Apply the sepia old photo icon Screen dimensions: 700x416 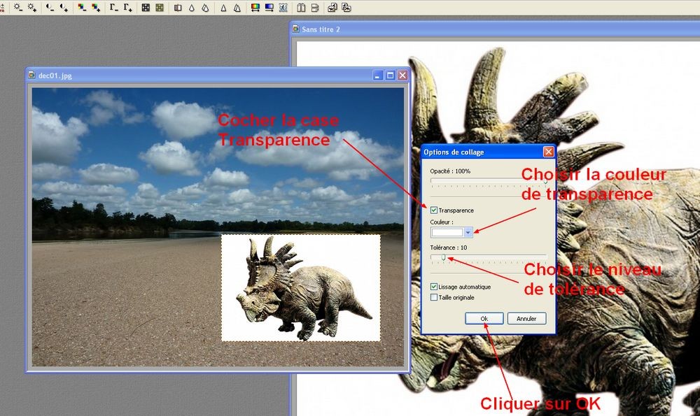point(160,8)
